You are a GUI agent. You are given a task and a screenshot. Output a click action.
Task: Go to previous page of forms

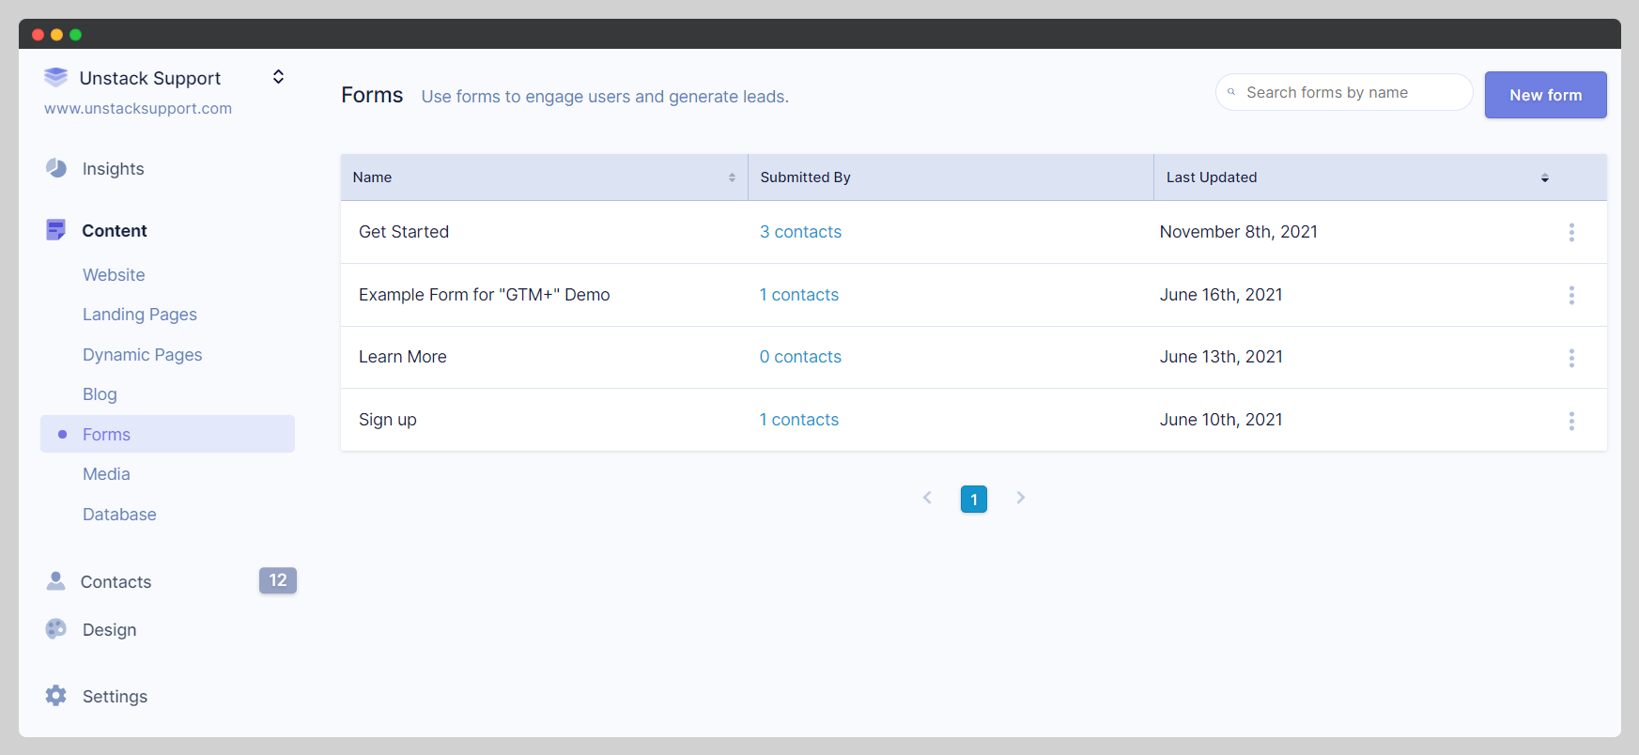(927, 498)
